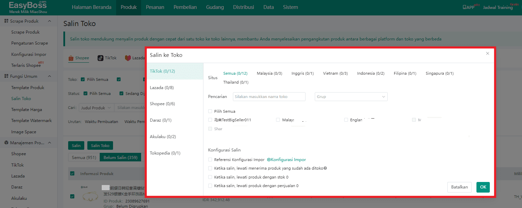This screenshot has height=208, width=522.
Task: Open the Data menu
Action: (x=269, y=7)
